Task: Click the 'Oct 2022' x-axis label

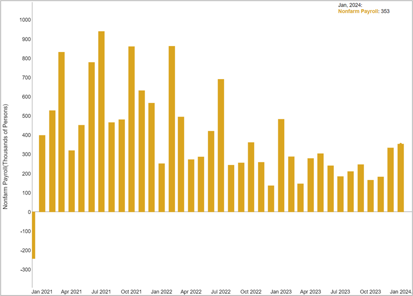Action: click(251, 292)
